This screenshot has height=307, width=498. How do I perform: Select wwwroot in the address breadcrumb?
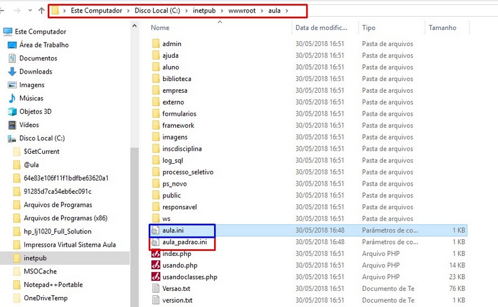pyautogui.click(x=242, y=11)
